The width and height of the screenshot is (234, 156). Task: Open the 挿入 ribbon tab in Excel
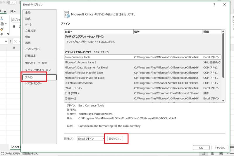13,11
